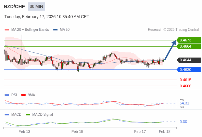
Task: Click the red MA 20 legend swatch
Action: click(x=7, y=30)
